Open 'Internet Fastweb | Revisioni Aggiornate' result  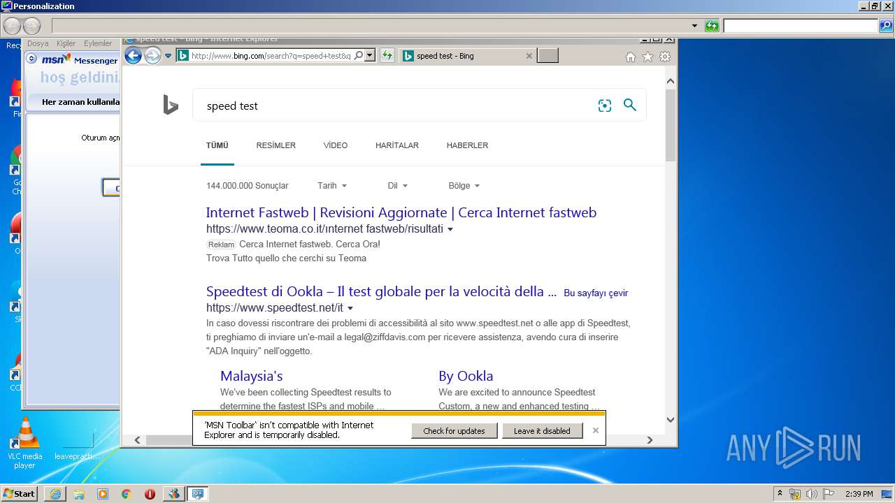(x=401, y=212)
